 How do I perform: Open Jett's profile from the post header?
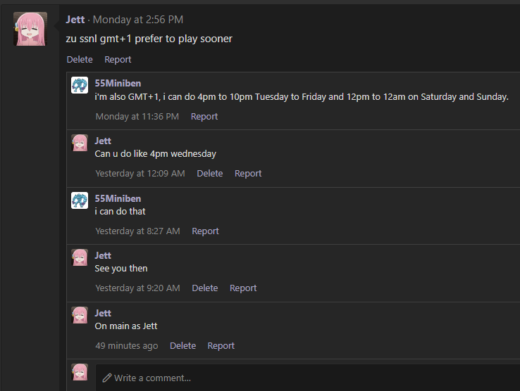pos(75,20)
